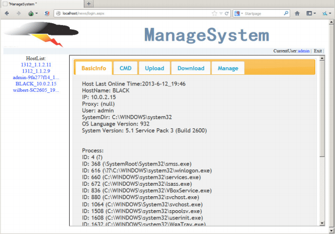Viewport: 335px width, 234px height.
Task: Click the S toolbar icon
Action: [47, 13]
